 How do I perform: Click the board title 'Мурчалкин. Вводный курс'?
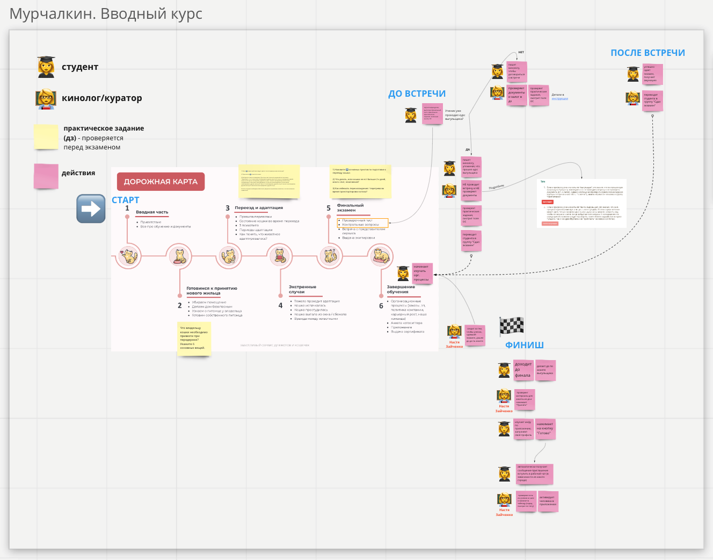106,13
